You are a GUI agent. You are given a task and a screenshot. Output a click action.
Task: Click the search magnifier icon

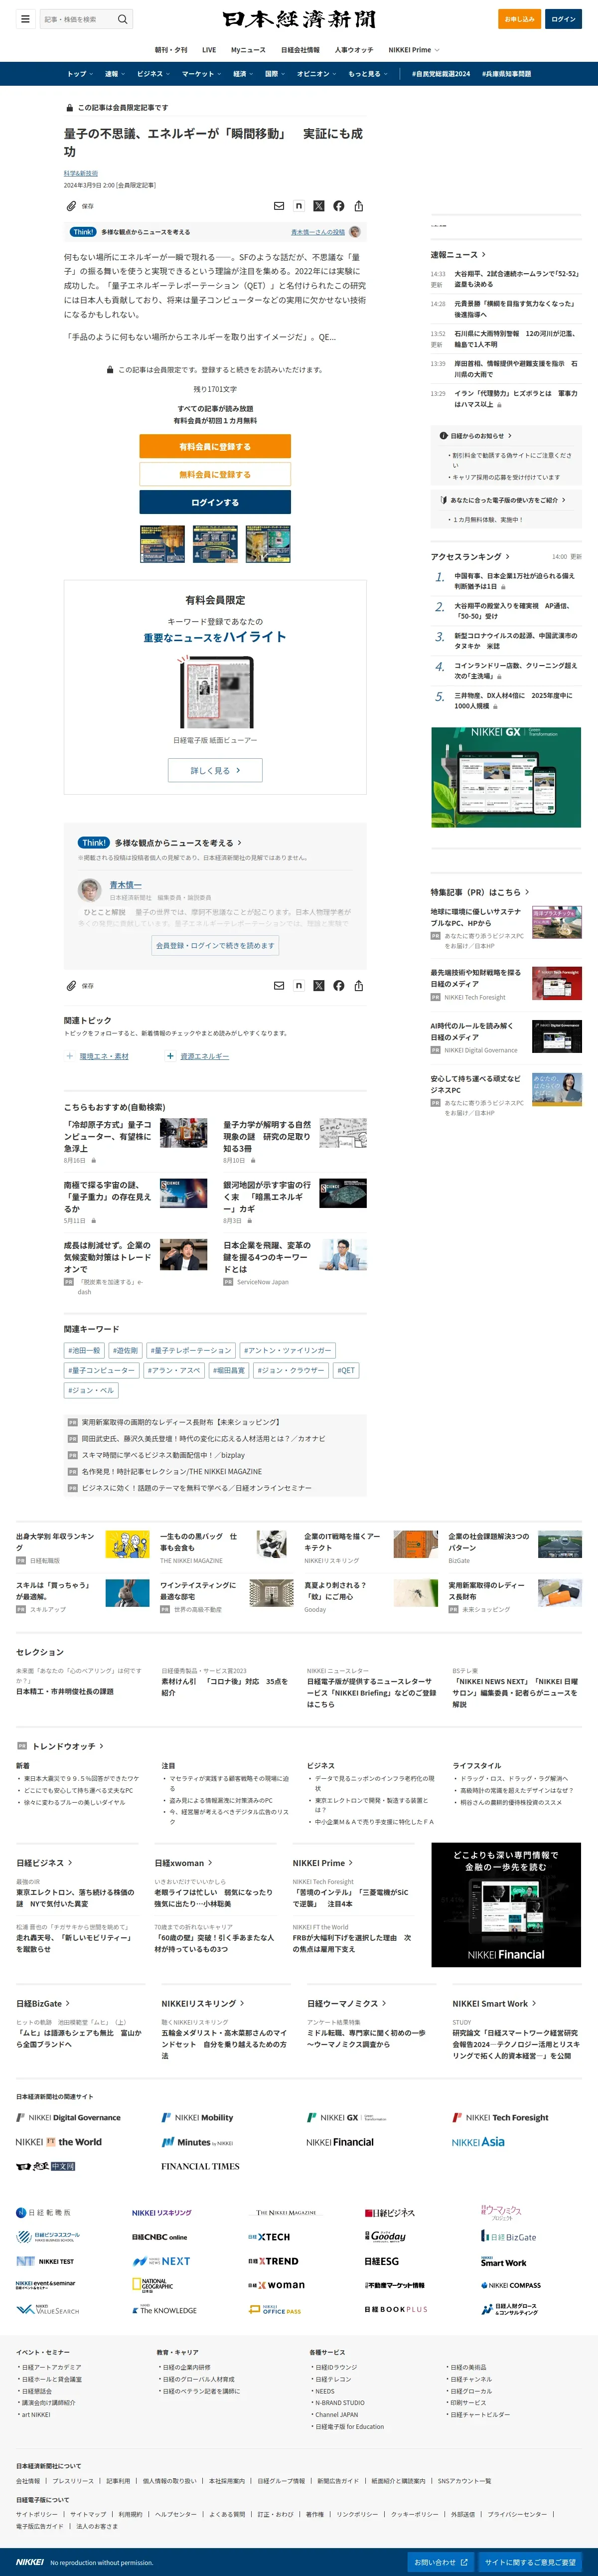click(122, 19)
